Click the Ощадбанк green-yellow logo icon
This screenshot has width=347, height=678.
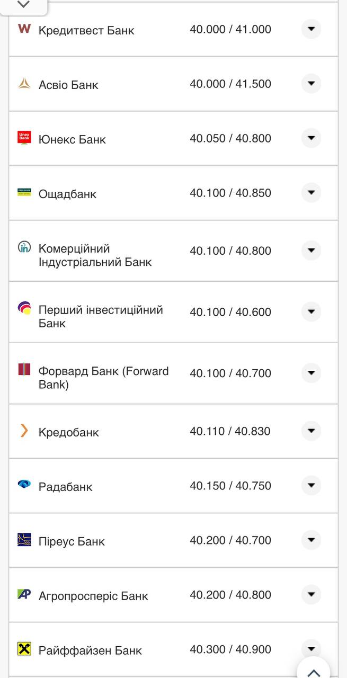(24, 193)
